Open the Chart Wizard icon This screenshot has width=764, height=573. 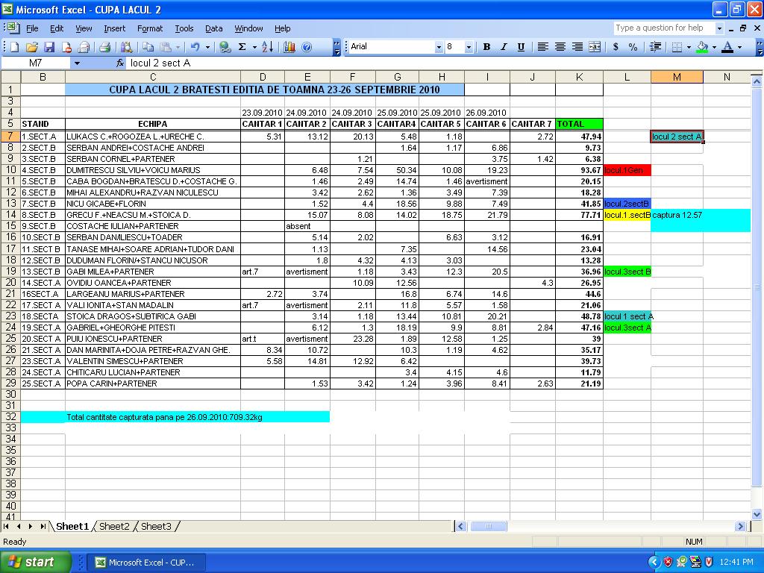click(x=289, y=47)
